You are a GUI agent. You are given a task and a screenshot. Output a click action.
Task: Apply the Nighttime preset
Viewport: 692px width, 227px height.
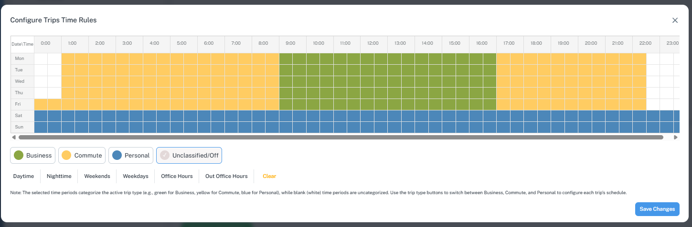59,176
